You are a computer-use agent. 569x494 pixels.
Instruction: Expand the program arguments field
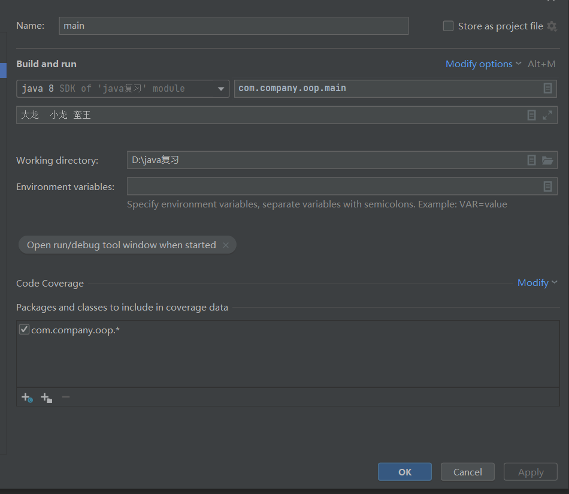547,115
